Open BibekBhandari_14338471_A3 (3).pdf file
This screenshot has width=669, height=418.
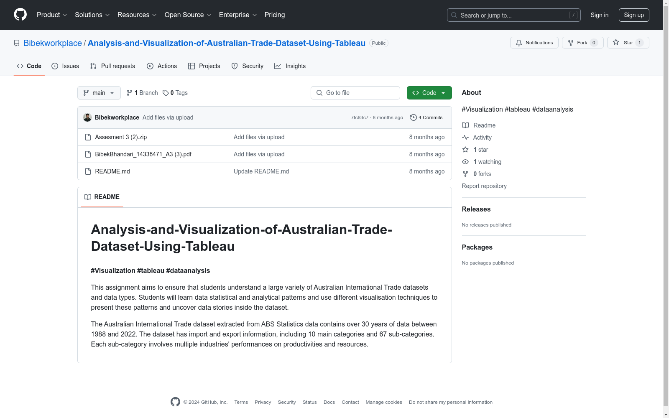143,154
